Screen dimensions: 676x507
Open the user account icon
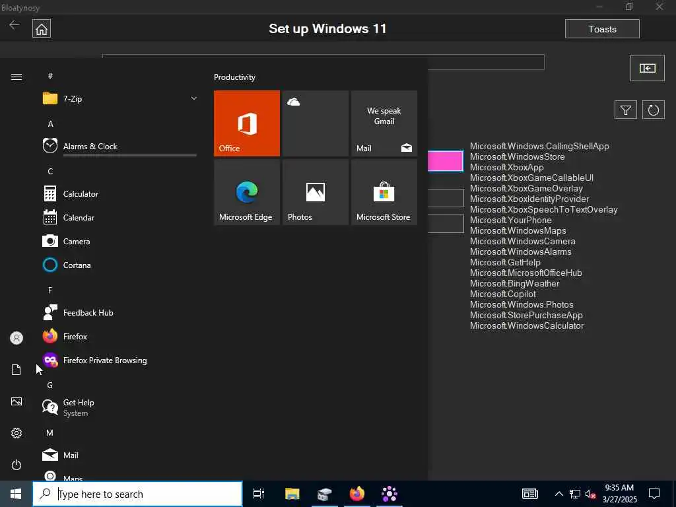click(x=17, y=337)
